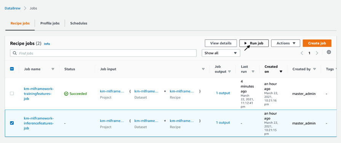Screen dimensions: 341x143
Task: Expand the Actions dropdown menu
Action: point(285,43)
